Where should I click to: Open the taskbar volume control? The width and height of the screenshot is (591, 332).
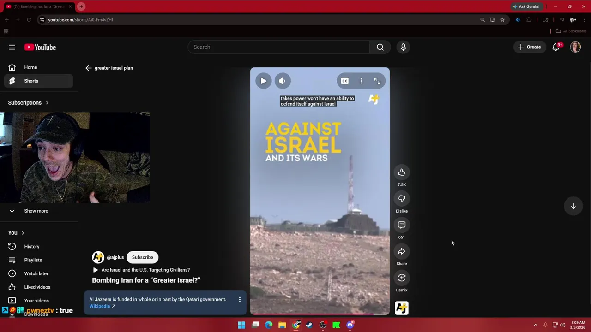tap(562, 325)
